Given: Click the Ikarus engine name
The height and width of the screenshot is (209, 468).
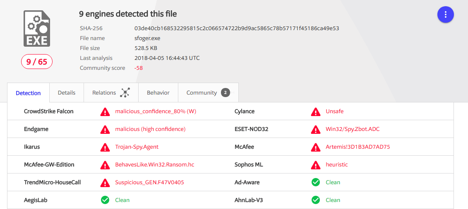Looking at the screenshot, I should 32,147.
